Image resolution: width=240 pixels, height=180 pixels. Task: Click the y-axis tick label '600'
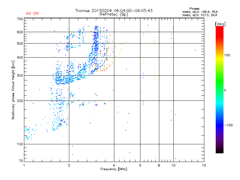(20, 32)
